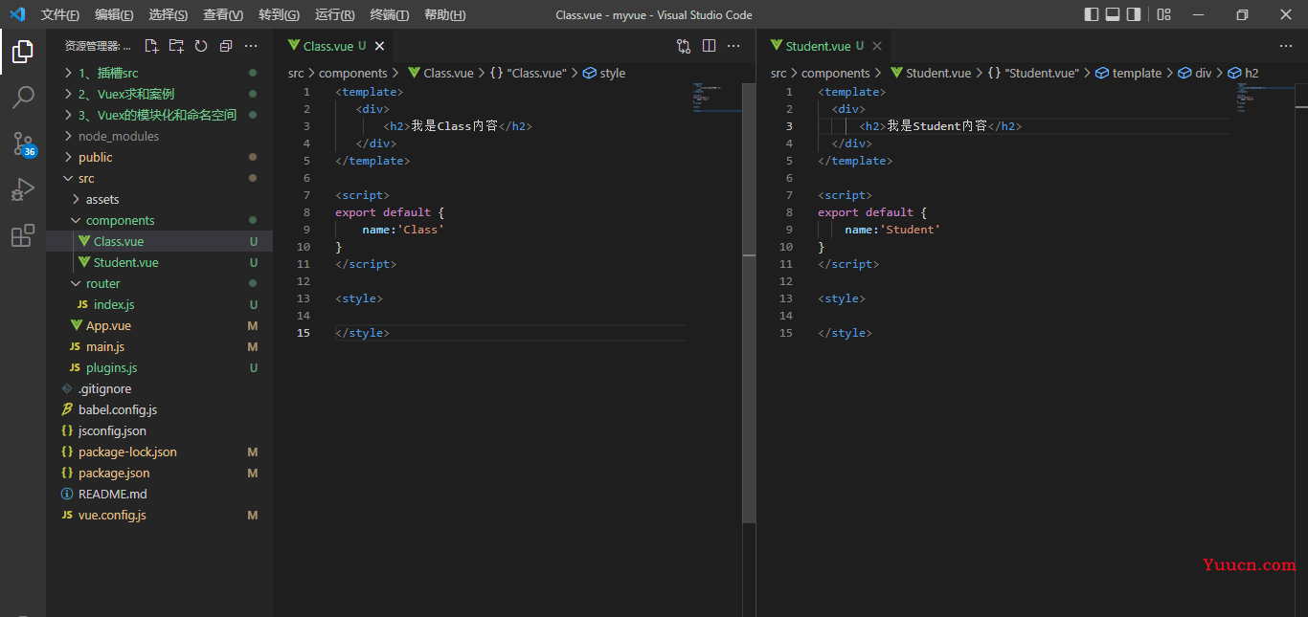Open package.json in the file tree
This screenshot has height=617, width=1308.
(x=159, y=473)
